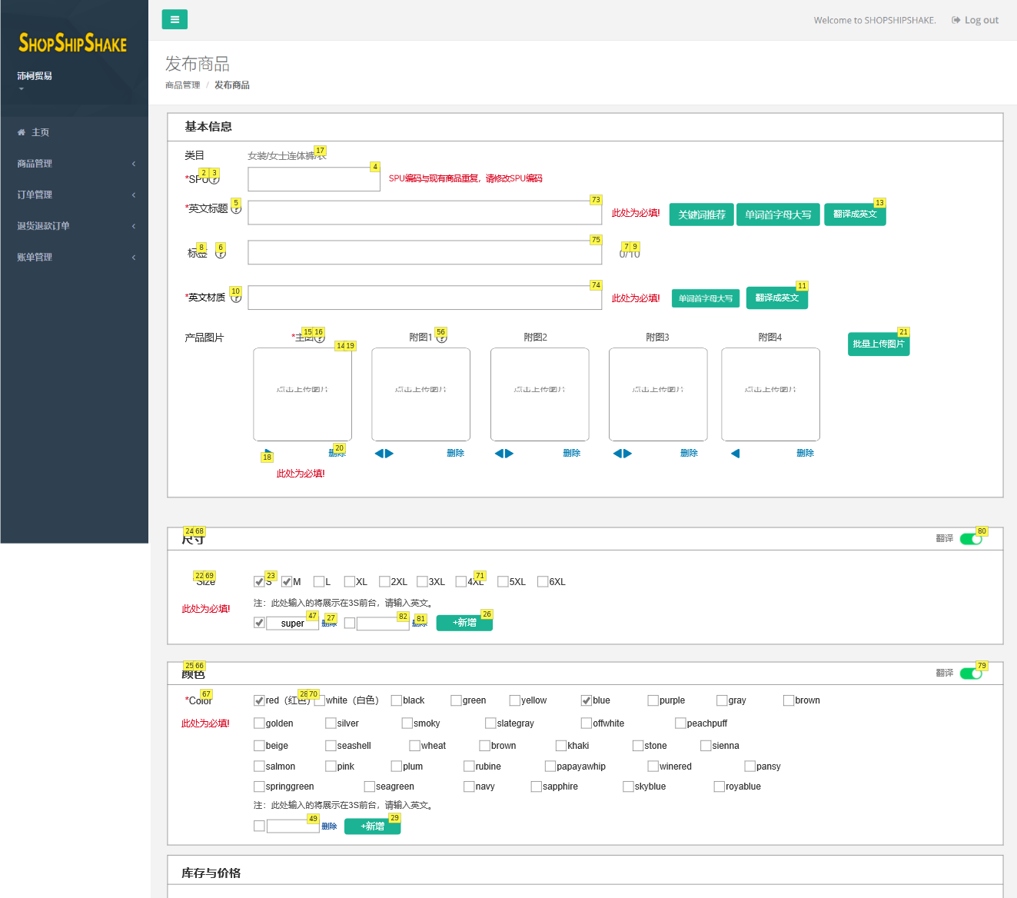Click the left arrow under 附图2
The image size is (1017, 898).
499,454
